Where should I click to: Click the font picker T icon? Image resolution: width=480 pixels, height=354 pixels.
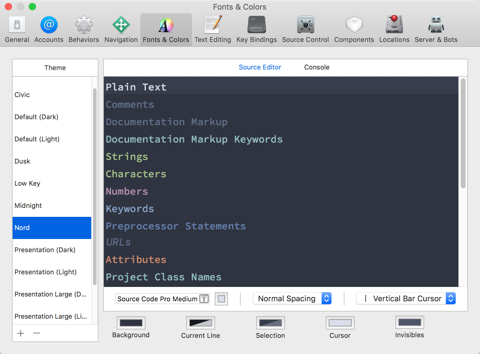(204, 299)
